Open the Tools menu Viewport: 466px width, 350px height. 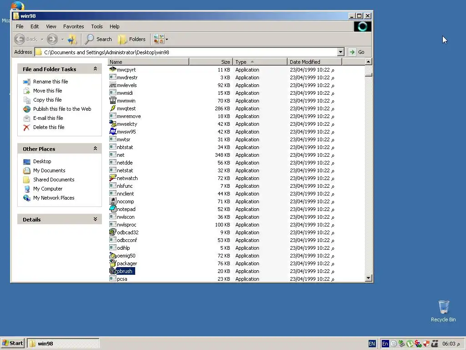click(97, 26)
